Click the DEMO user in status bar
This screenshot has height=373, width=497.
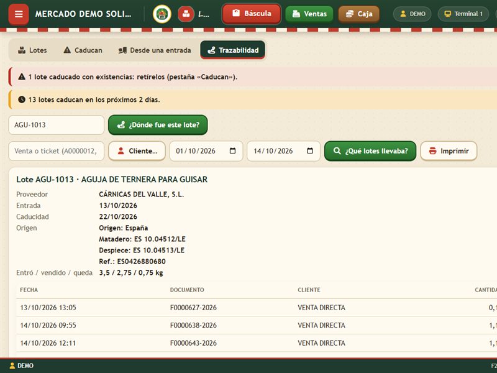[22, 366]
